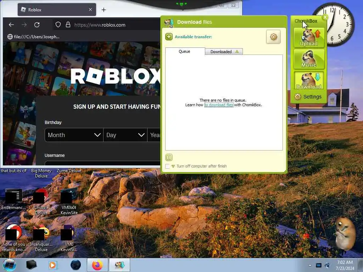Click the tray icon beside the clock
Image resolution: width=363 pixels, height=272 pixels.
327,265
